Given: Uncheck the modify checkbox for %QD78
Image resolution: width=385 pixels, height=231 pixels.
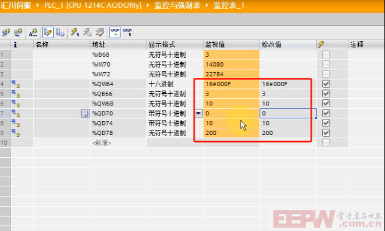Looking at the screenshot, I should point(326,133).
